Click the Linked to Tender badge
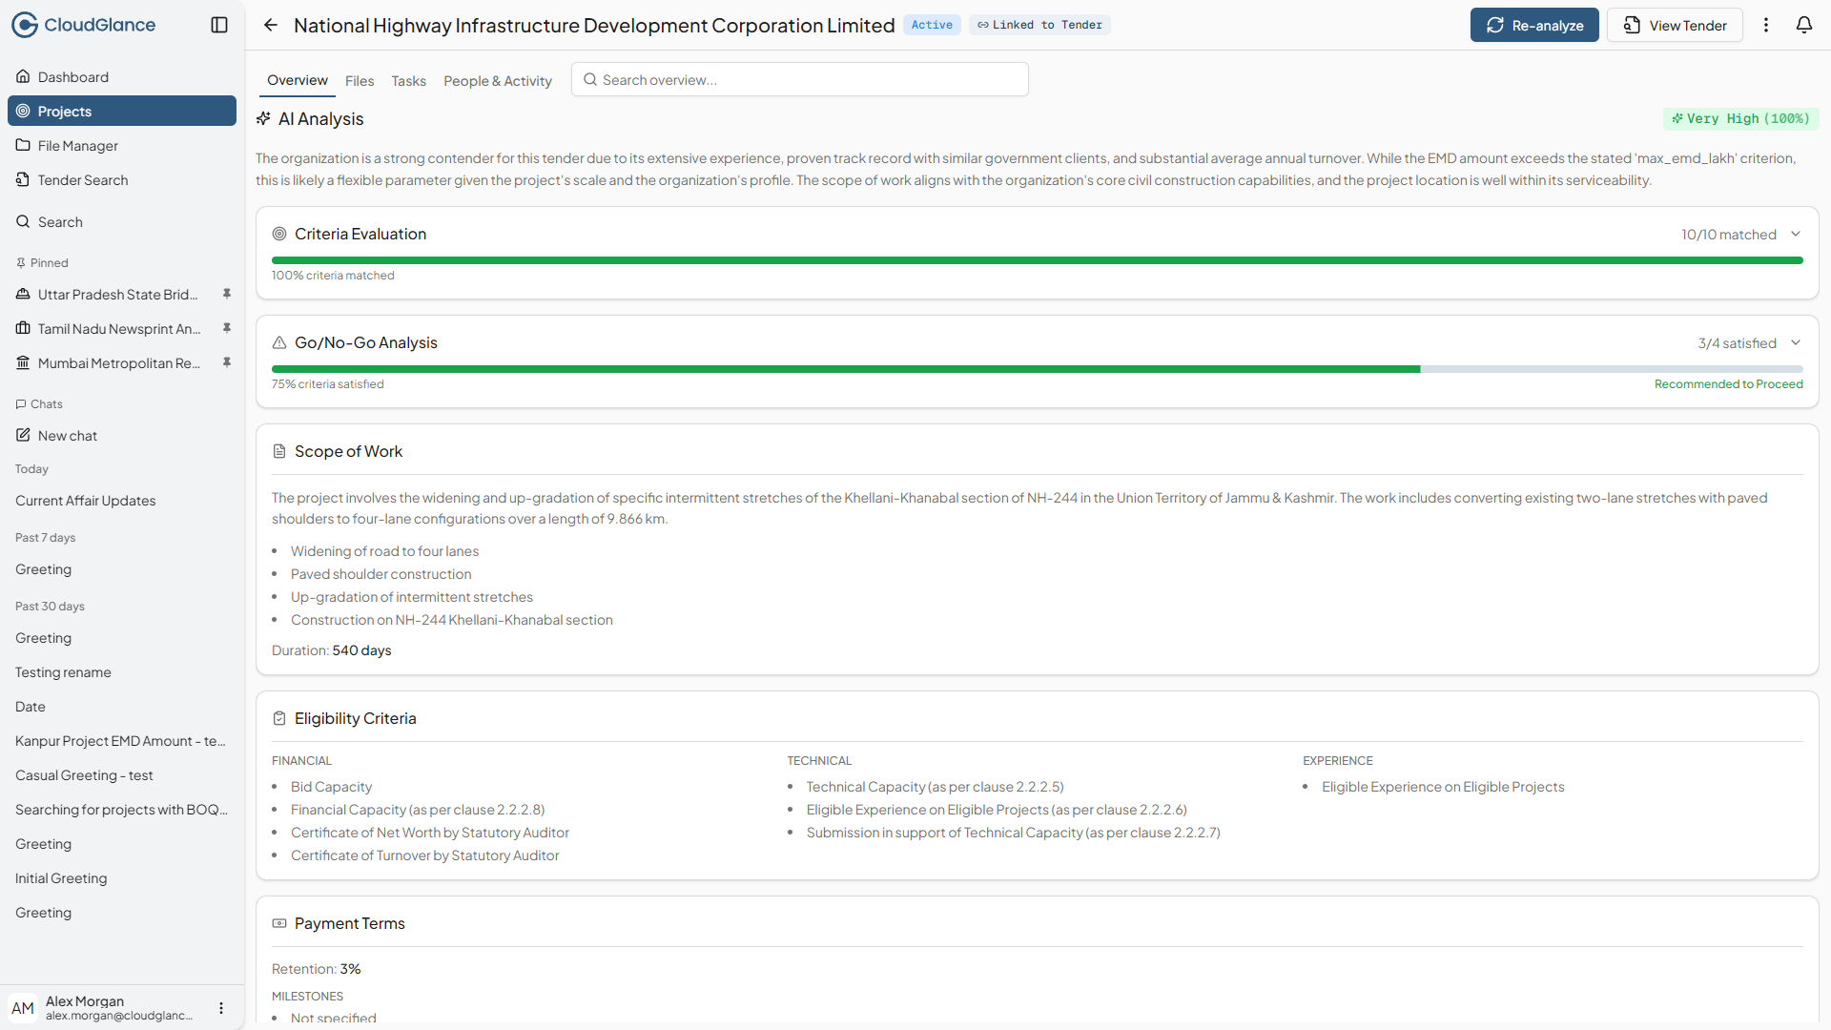 click(1039, 25)
